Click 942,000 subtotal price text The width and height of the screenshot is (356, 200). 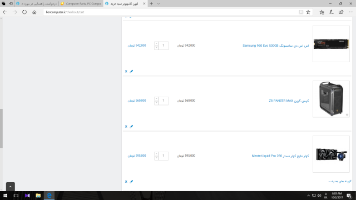pyautogui.click(x=137, y=46)
